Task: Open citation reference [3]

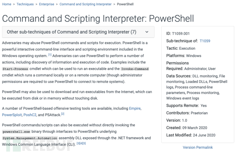Action: pos(78,143)
